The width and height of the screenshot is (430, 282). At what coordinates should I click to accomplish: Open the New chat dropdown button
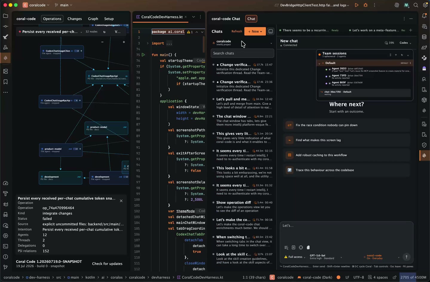point(255,31)
